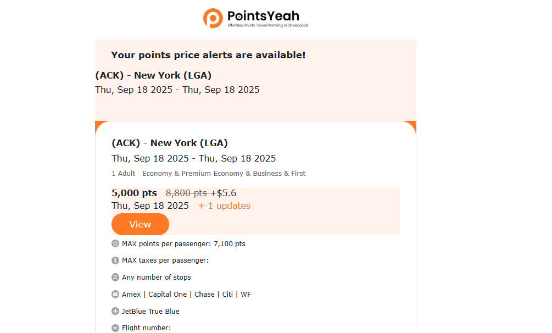Click 'MAX points per passenger: 7,100 pts' text
The height and width of the screenshot is (333, 552).
pyautogui.click(x=183, y=244)
